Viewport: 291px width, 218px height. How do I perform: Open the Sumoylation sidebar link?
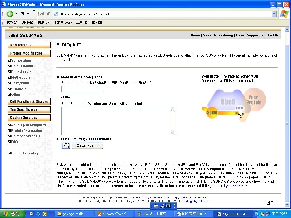coord(21,61)
